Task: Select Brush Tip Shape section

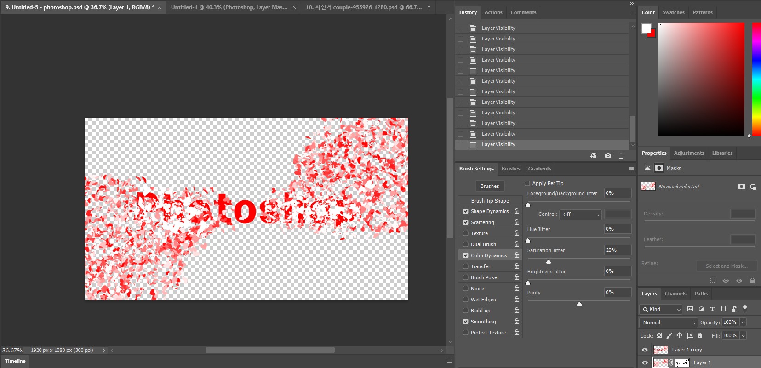Action: pos(490,201)
